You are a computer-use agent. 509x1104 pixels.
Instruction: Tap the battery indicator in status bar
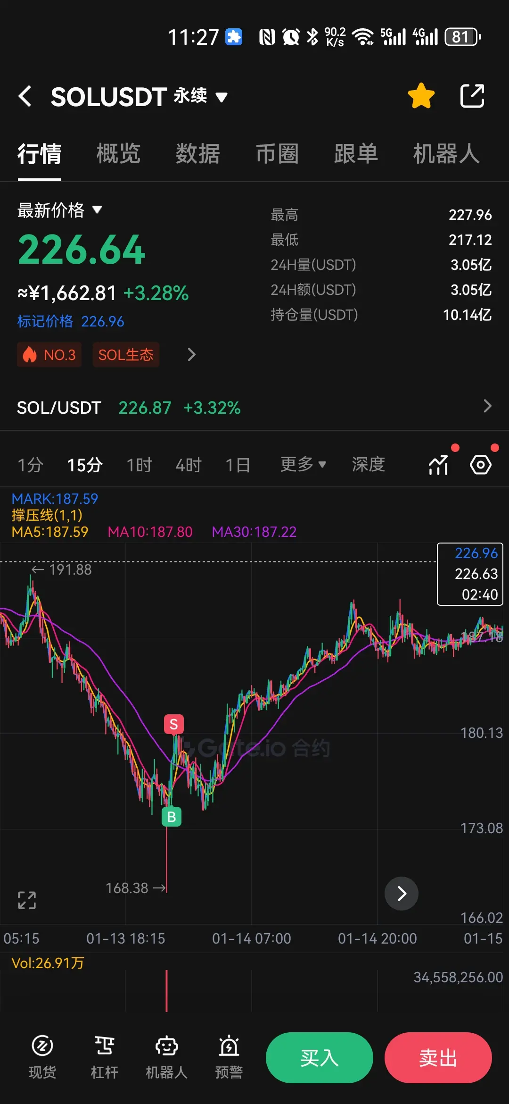tap(463, 37)
